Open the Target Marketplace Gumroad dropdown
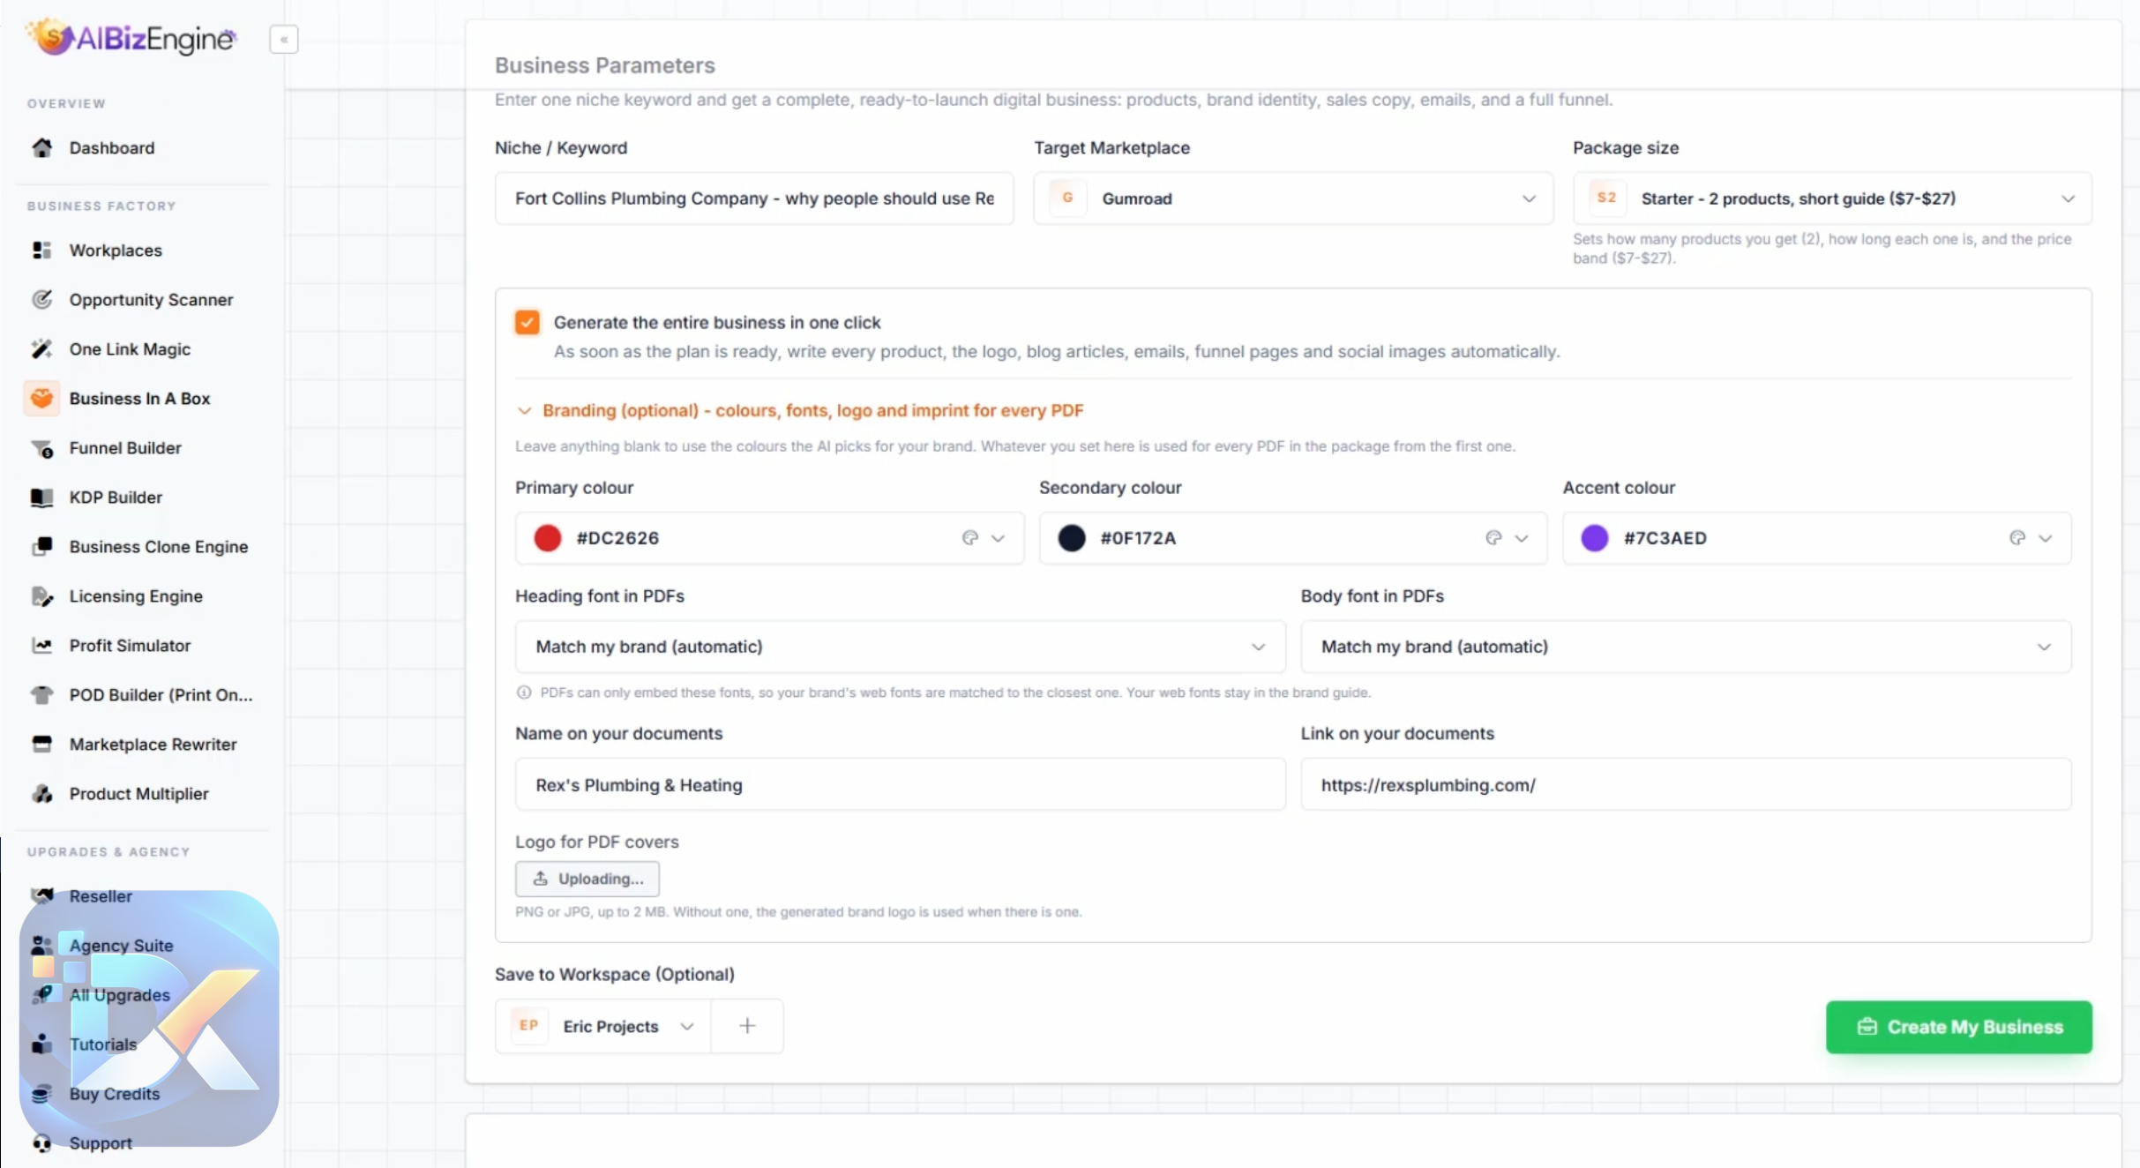Image resolution: width=2140 pixels, height=1168 pixels. (1292, 198)
